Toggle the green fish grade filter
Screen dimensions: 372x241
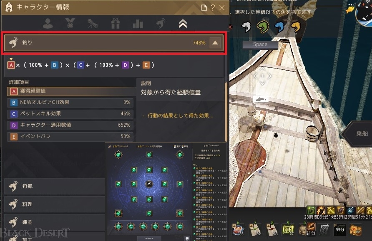coord(263,27)
